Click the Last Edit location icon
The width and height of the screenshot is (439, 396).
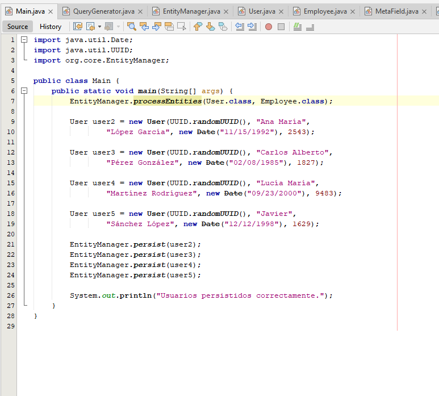(78, 27)
